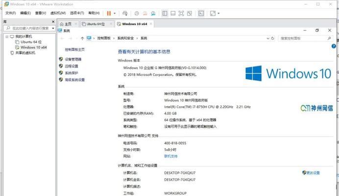Click the DESKTOP-7GKQKJ7 computer name value

tap(180, 173)
